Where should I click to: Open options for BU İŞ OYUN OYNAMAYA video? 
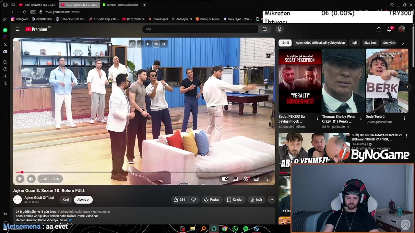point(407,136)
